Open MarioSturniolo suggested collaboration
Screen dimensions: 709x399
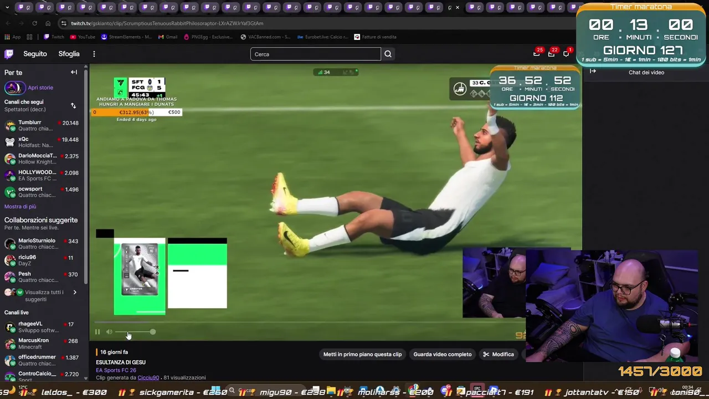click(42, 243)
